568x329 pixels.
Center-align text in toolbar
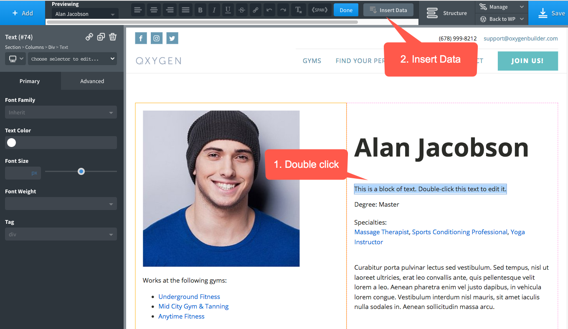click(x=154, y=10)
